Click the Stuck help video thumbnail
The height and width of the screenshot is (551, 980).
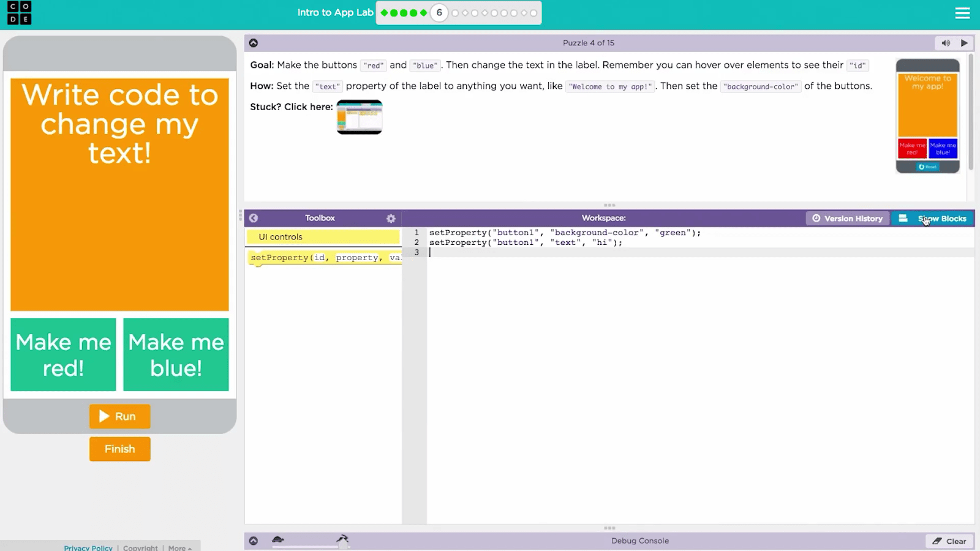[360, 117]
